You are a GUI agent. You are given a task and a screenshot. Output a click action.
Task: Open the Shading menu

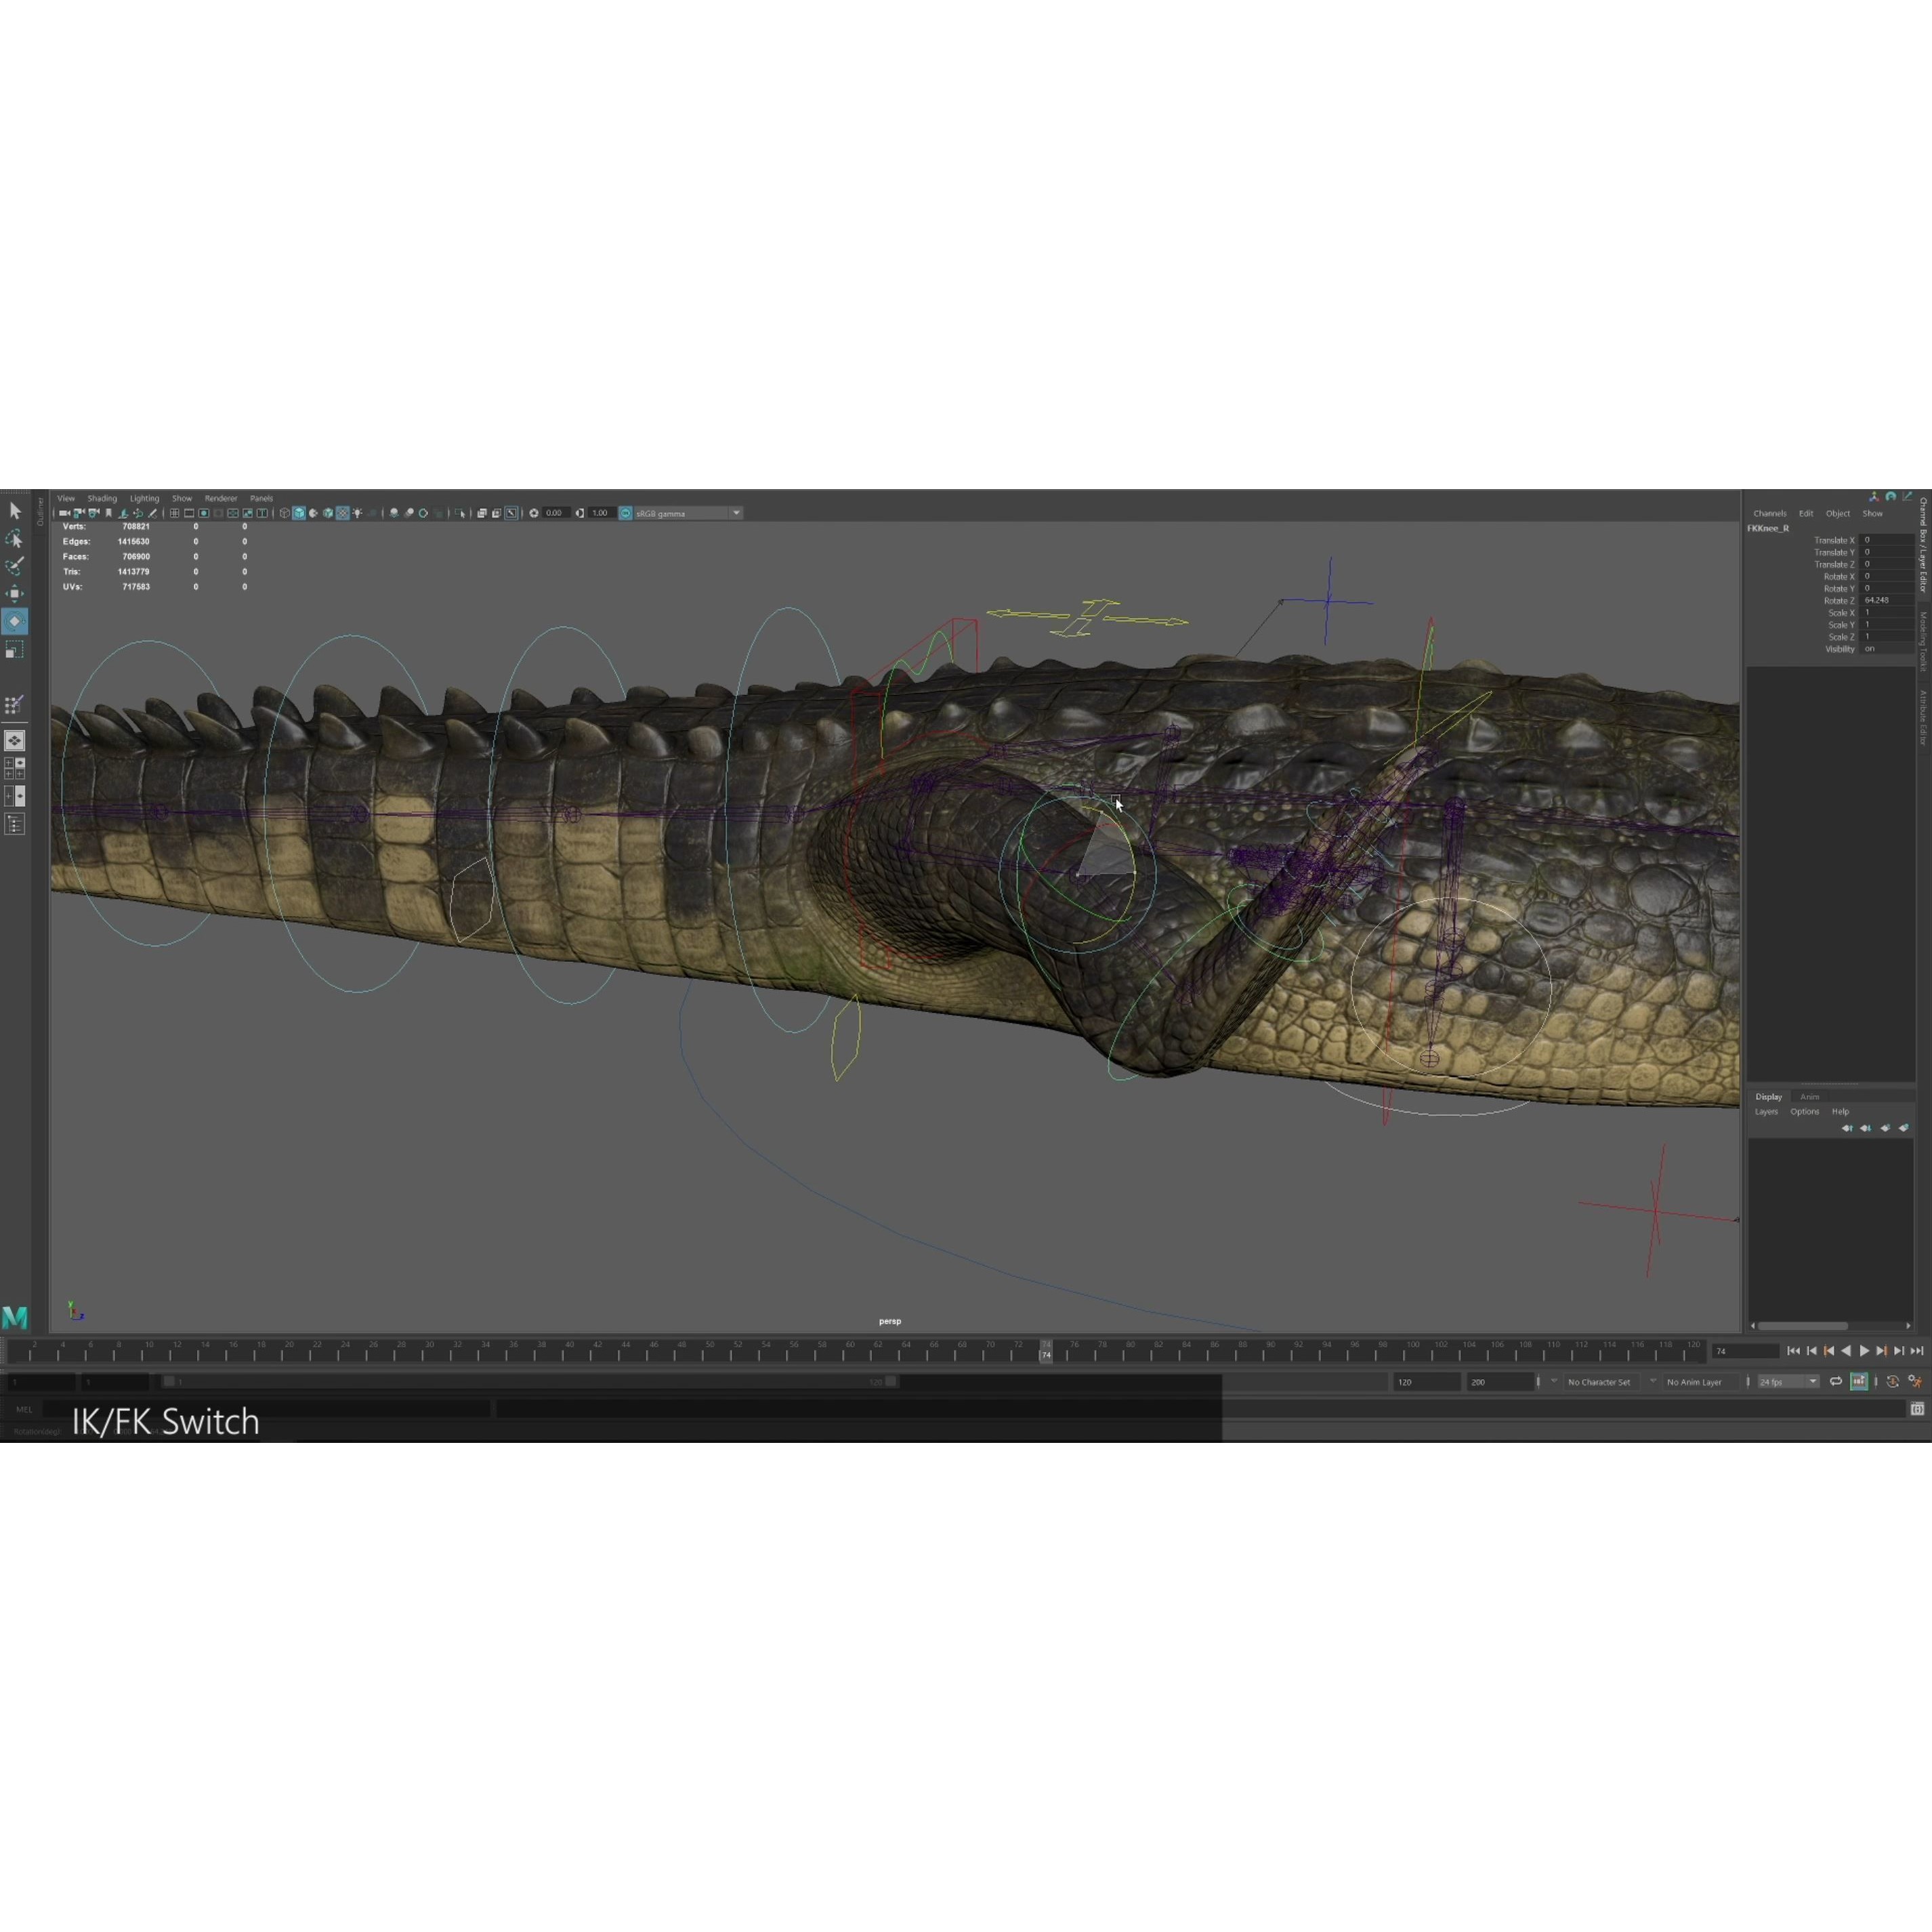[x=102, y=498]
